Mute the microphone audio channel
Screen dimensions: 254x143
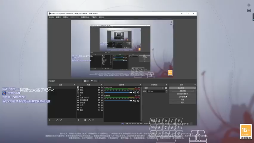click(x=134, y=92)
